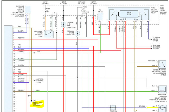This screenshot has width=169, height=112.
Task: Click the A/C relay dashed box
Action: coord(100,16)
